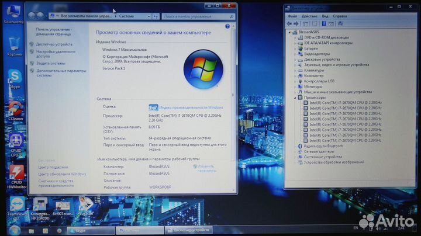Expand the Клавиатуры node
421x236 pixels.
tap(295, 70)
